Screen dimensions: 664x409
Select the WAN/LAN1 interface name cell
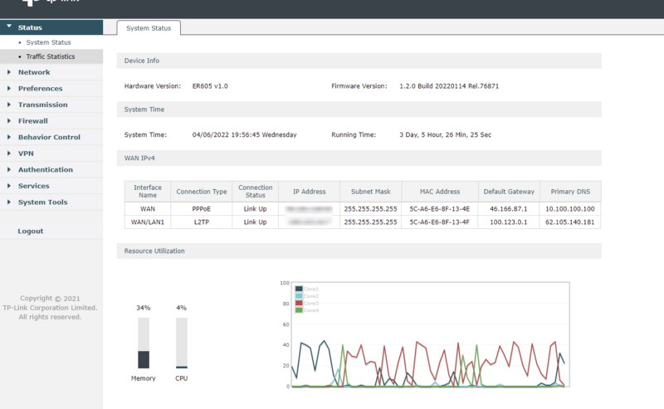point(148,222)
